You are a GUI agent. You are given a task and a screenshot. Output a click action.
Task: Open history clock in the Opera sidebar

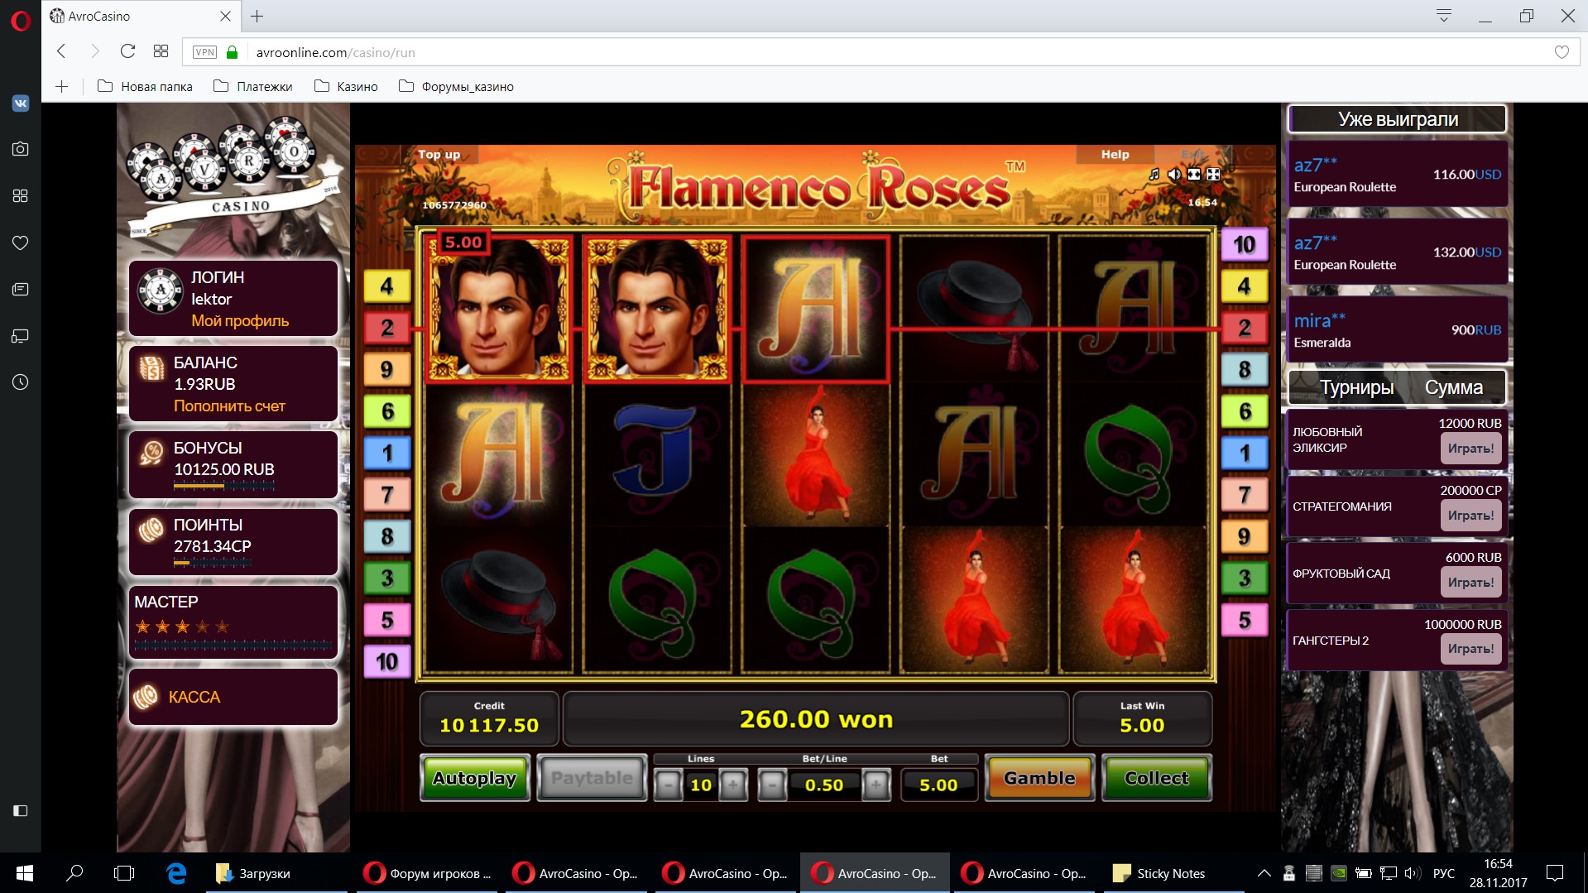21,382
